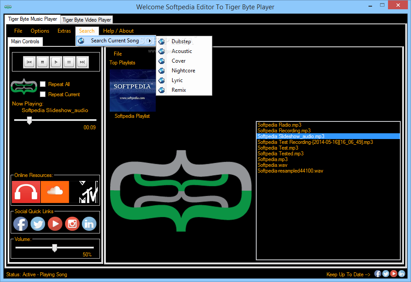Click the title bar application icon
411x282 pixels.
pos(8,7)
